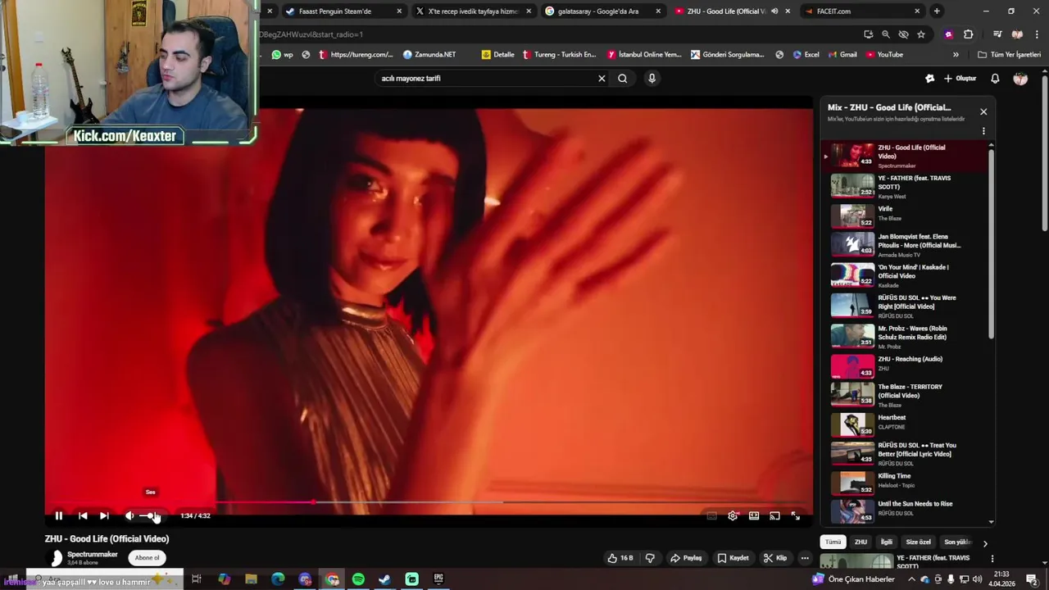This screenshot has width=1049, height=590.
Task: Open Epic Games Launcher from taskbar
Action: click(438, 579)
